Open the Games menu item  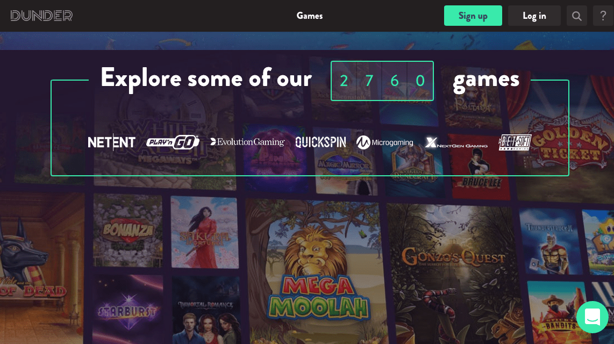pyautogui.click(x=309, y=16)
